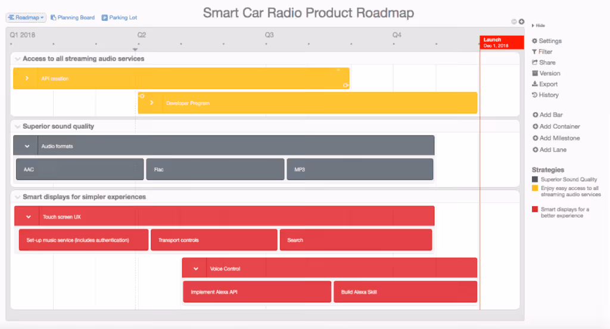
Task: Select the Flac bar
Action: [x=215, y=169]
